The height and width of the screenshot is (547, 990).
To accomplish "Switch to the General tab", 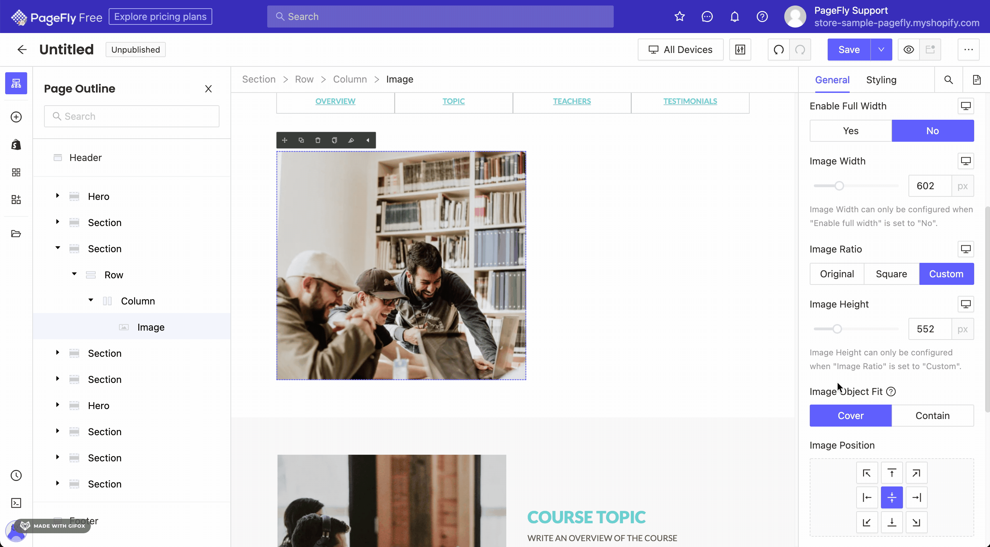I will [x=832, y=79].
